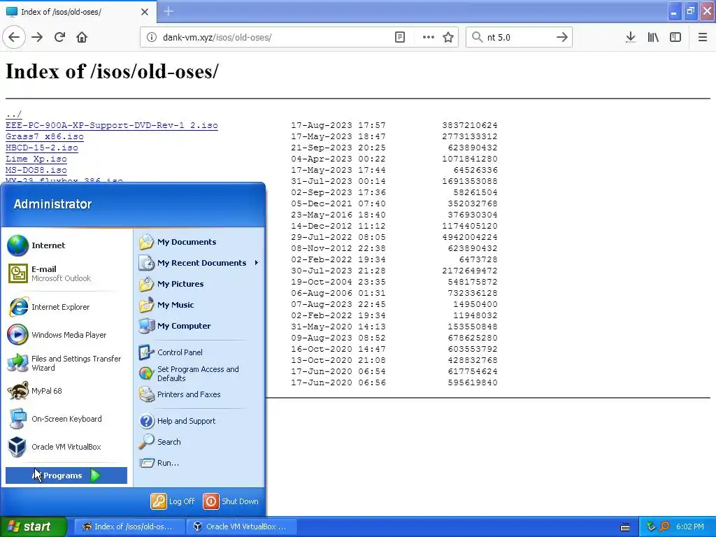Click the magnifier tray icon

pos(664,527)
